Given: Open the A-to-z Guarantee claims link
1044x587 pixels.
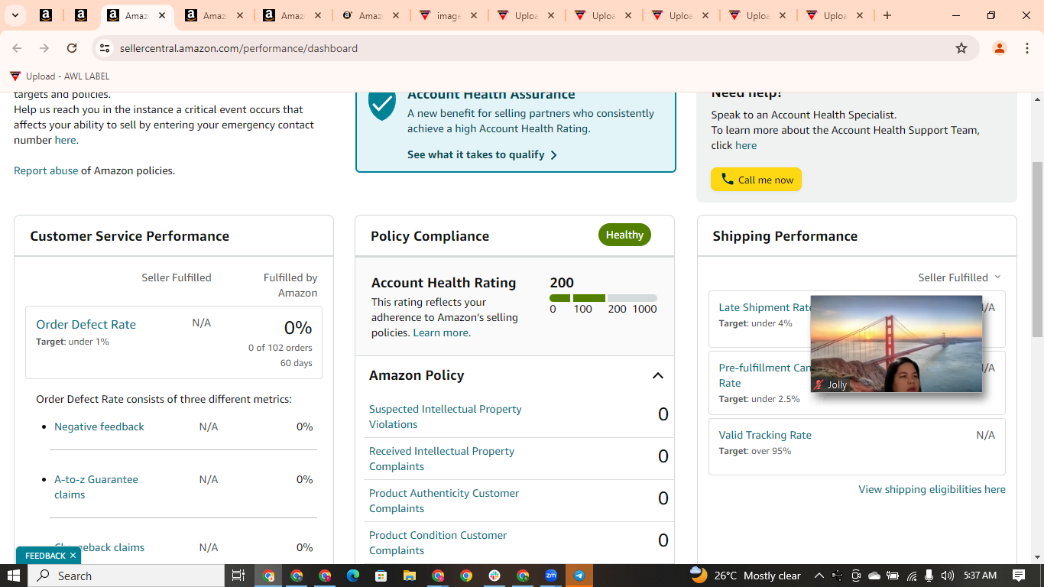Looking at the screenshot, I should tap(96, 487).
